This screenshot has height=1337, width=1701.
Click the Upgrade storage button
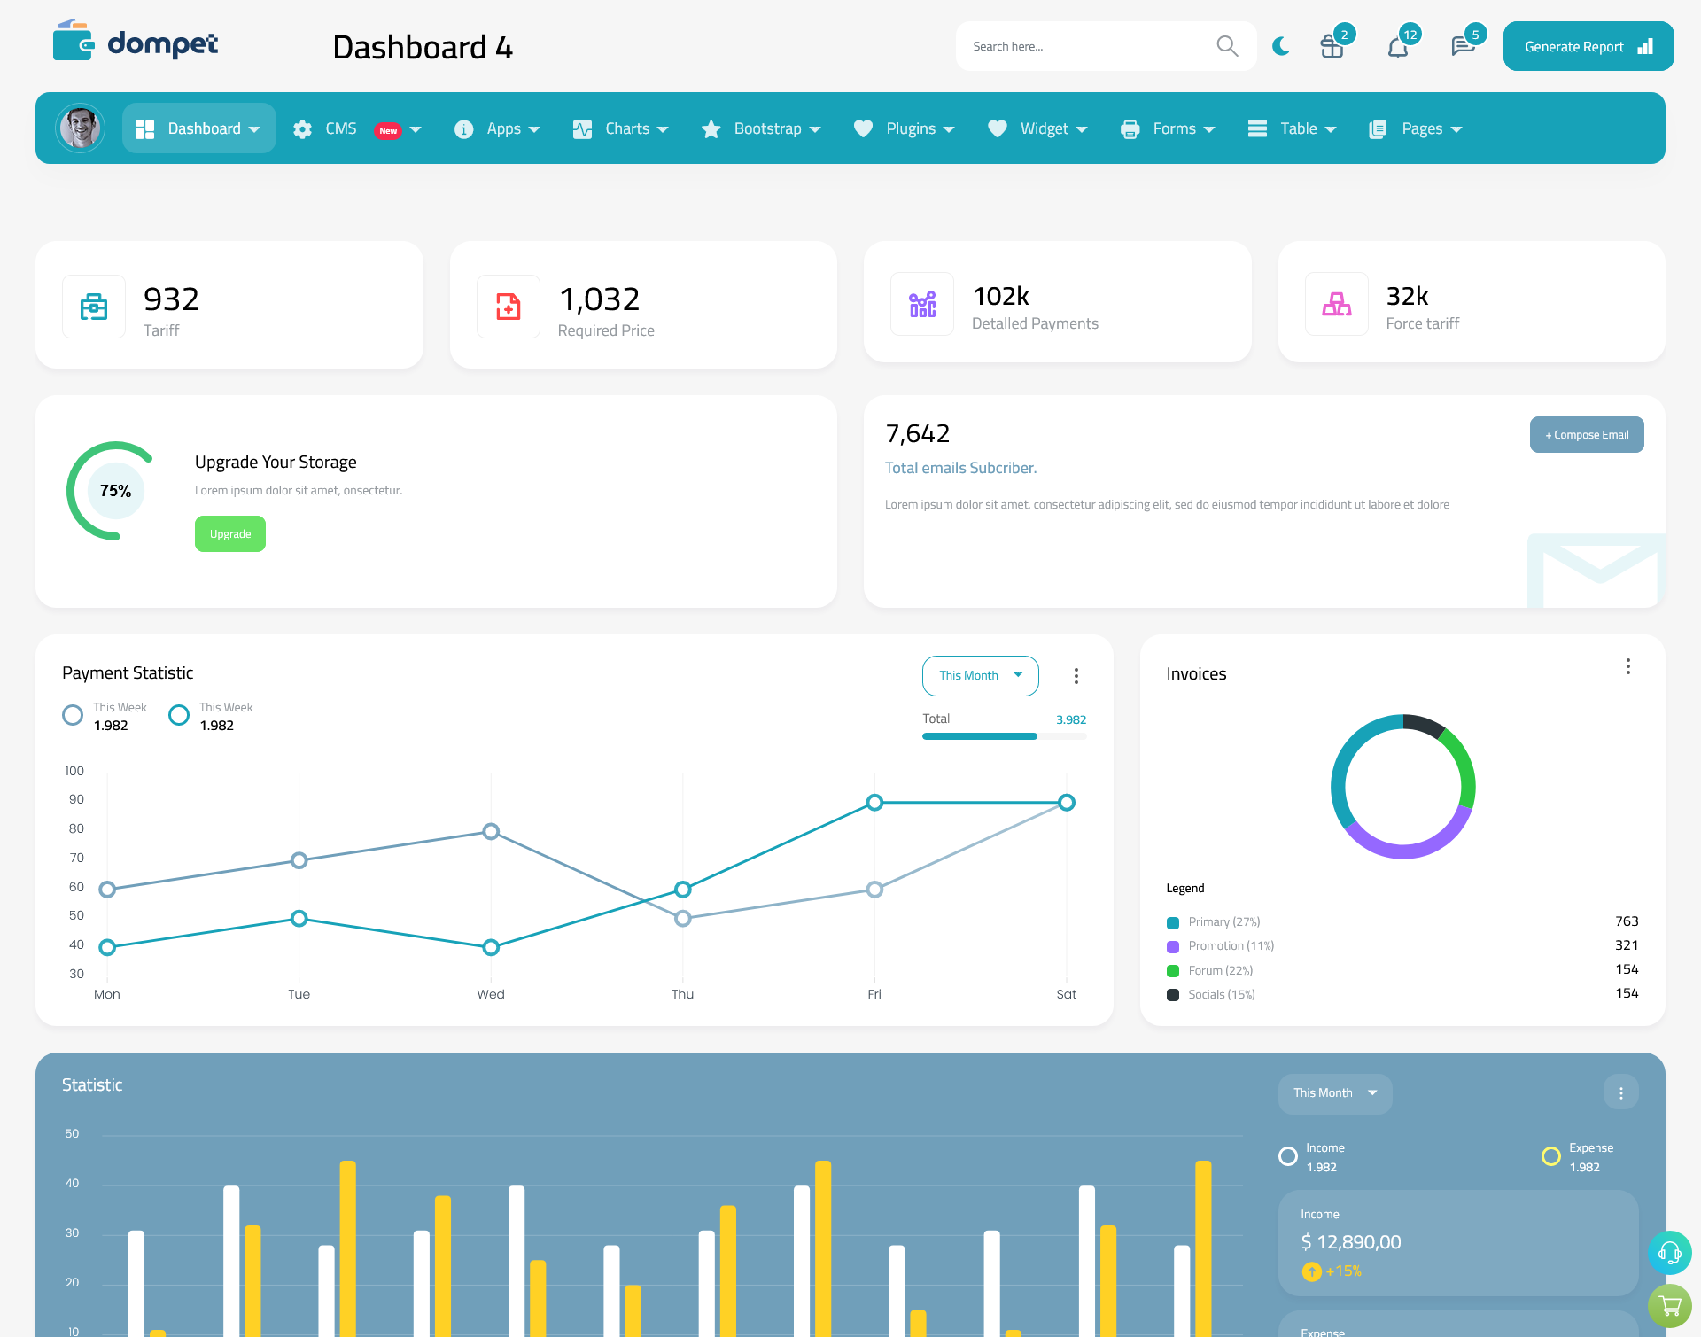229,533
